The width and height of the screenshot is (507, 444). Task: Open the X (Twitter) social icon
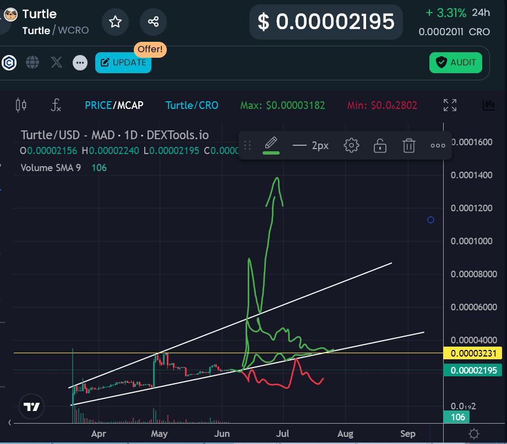coord(57,62)
